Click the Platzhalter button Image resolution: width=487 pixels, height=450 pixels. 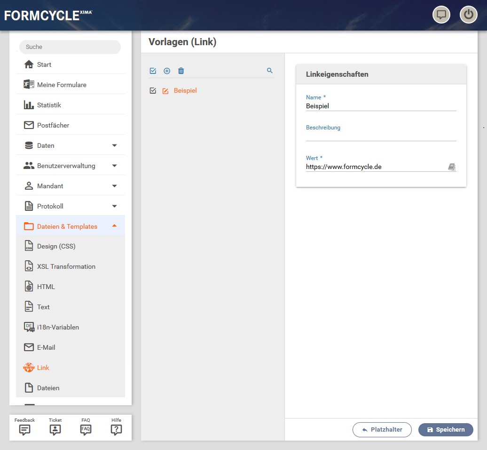click(x=382, y=430)
